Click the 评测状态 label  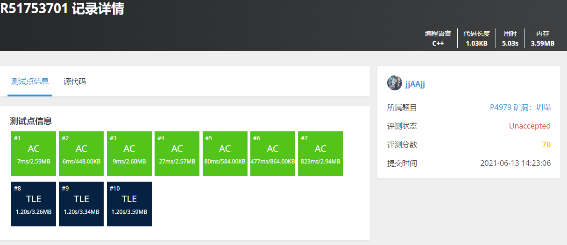click(x=402, y=126)
